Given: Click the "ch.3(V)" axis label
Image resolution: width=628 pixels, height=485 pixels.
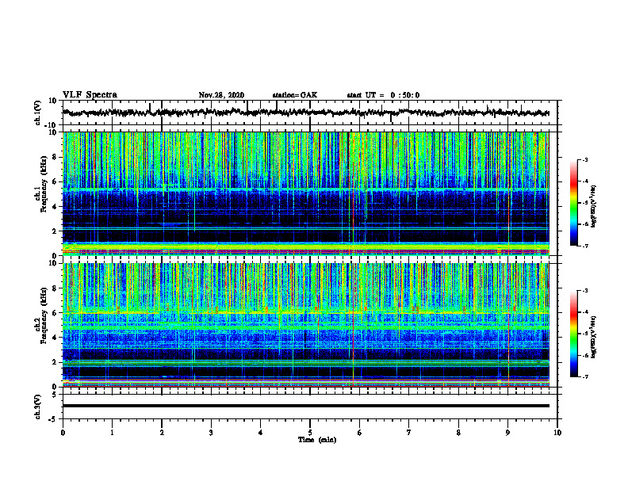Looking at the screenshot, I should click(x=38, y=407).
